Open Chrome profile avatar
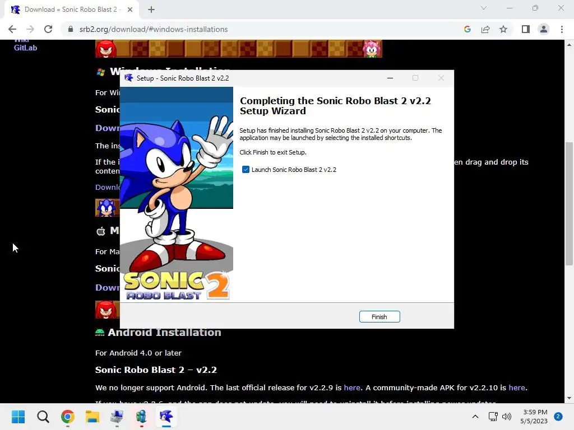The width and height of the screenshot is (574, 430). click(x=544, y=29)
